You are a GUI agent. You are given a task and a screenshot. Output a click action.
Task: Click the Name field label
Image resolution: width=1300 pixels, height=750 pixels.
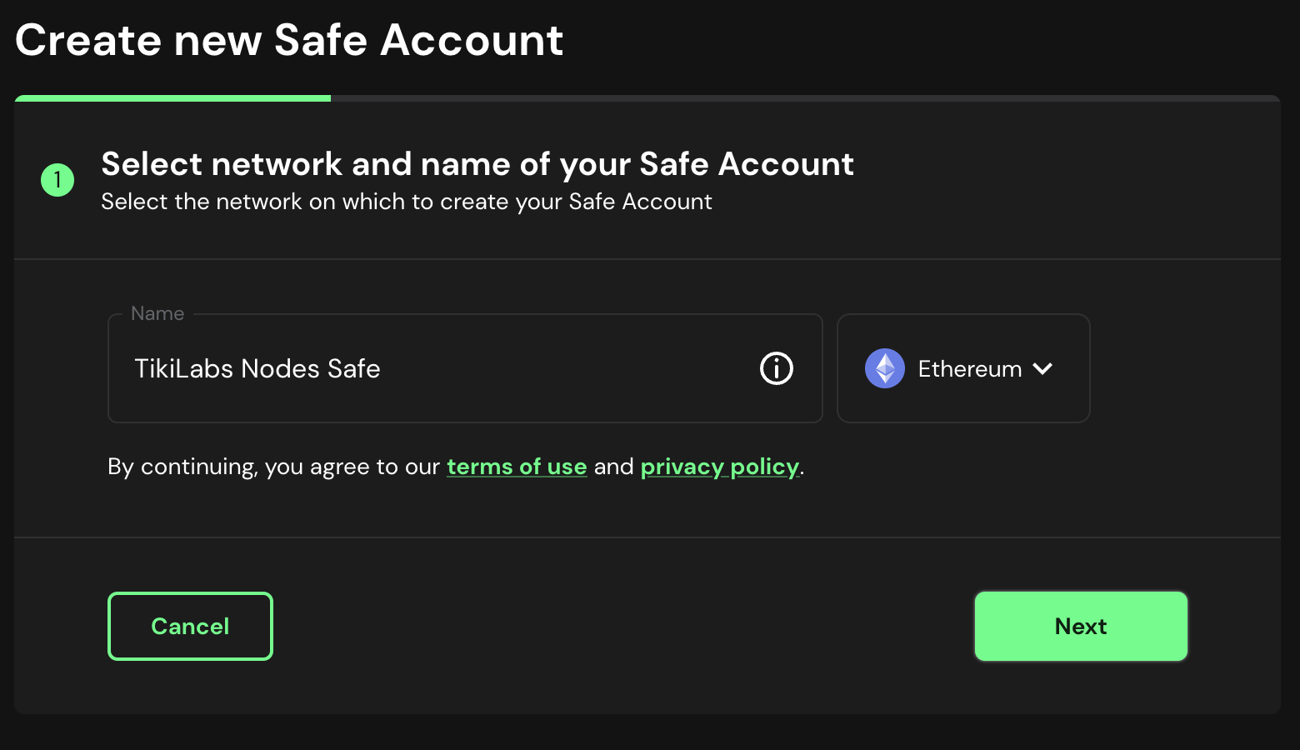pyautogui.click(x=157, y=313)
